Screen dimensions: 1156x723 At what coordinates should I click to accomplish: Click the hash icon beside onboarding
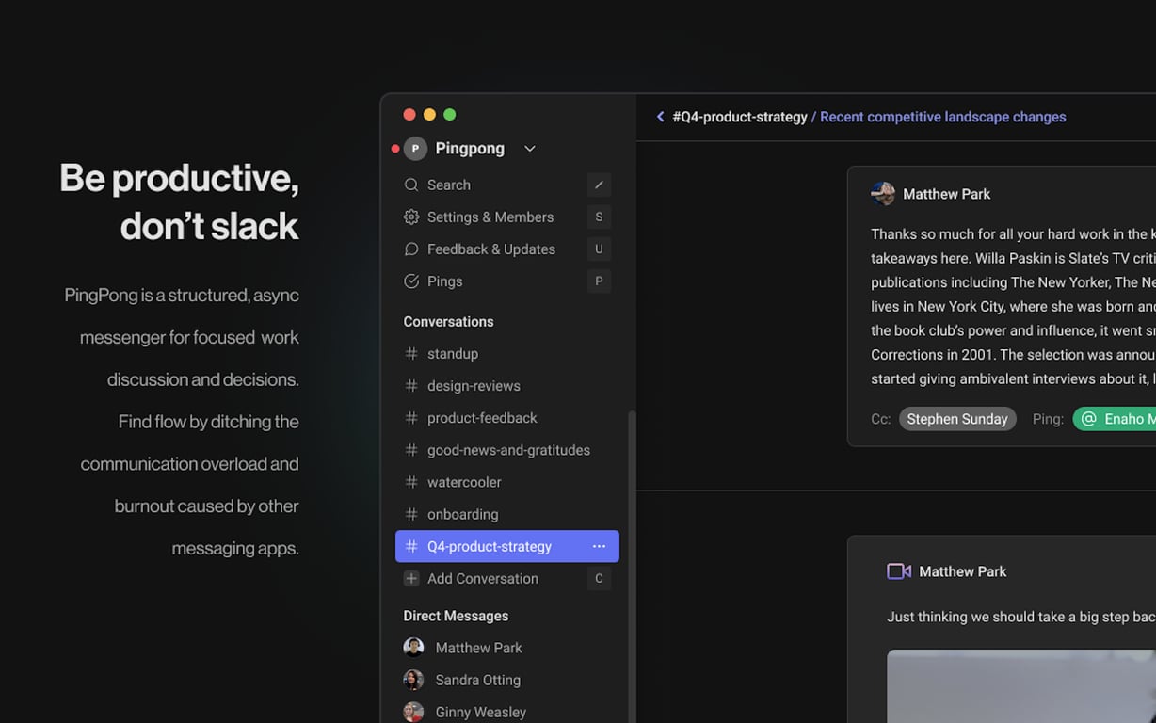[x=411, y=514]
